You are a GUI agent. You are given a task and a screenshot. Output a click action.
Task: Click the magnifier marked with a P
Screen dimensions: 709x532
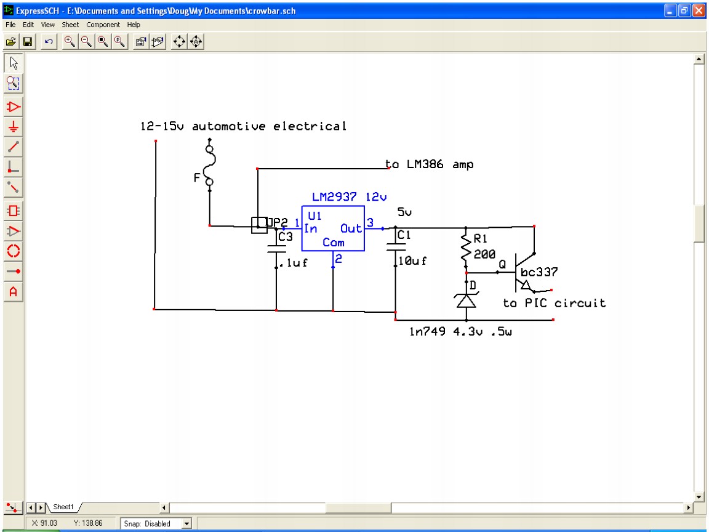[x=120, y=42]
